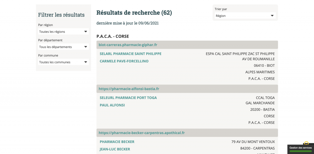Open biot-carreras.pharmacie-giphar.fr link

(128, 45)
